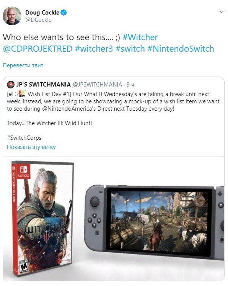Open the #switch hashtag
Viewport: 228px width, 286px height.
(130, 49)
